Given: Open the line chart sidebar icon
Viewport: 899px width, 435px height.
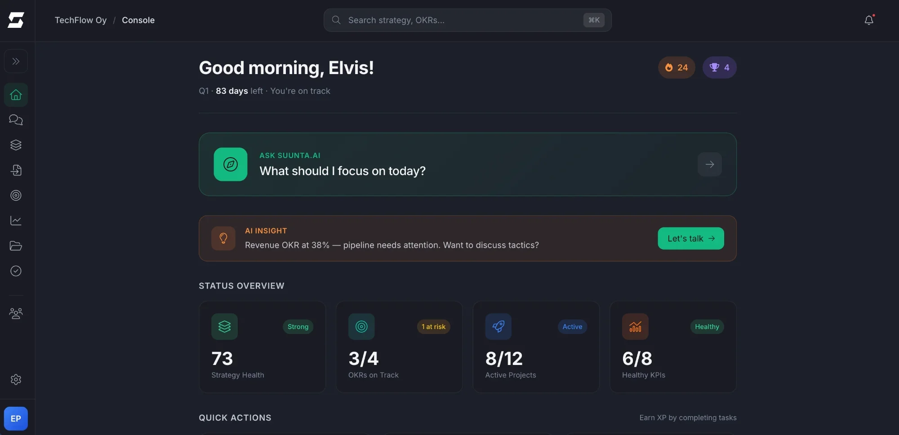Looking at the screenshot, I should 16,220.
